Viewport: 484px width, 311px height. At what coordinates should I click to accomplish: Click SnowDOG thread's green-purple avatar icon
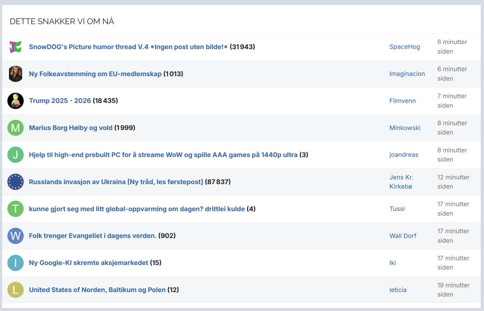tap(16, 47)
